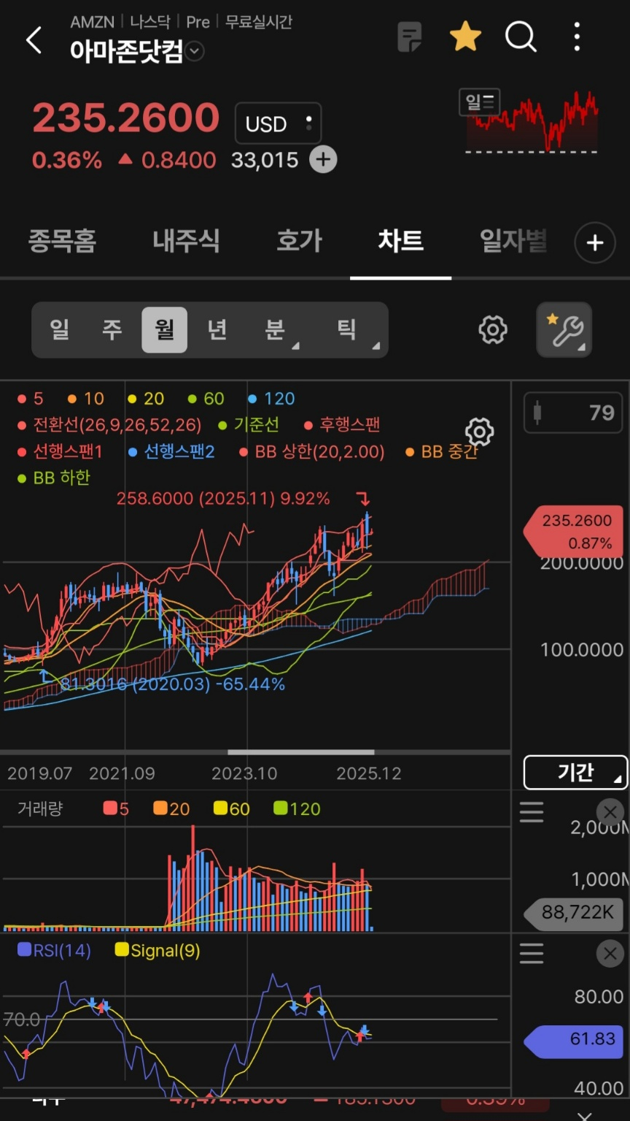
Task: Tap the 235.2600 price tag on axis
Action: click(x=572, y=531)
